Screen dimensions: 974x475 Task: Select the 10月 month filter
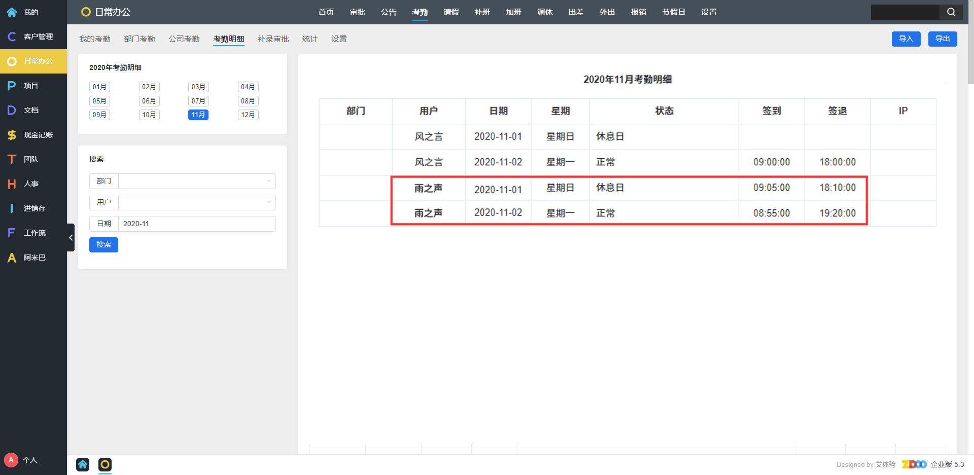(x=149, y=115)
